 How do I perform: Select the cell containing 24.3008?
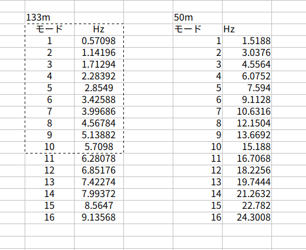[x=247, y=218]
